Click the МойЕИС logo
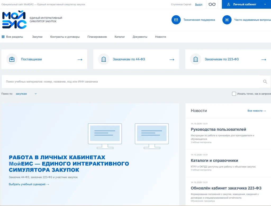The image size is (271, 206). click(14, 20)
